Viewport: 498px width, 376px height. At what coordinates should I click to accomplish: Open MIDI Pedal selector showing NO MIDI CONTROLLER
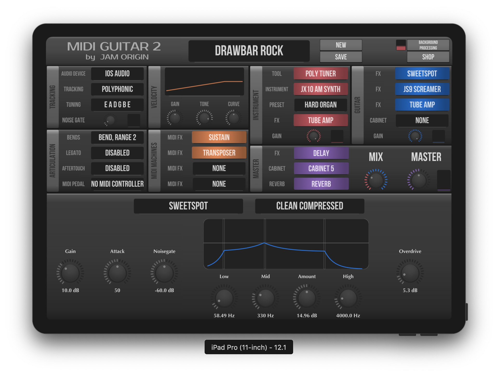(117, 184)
